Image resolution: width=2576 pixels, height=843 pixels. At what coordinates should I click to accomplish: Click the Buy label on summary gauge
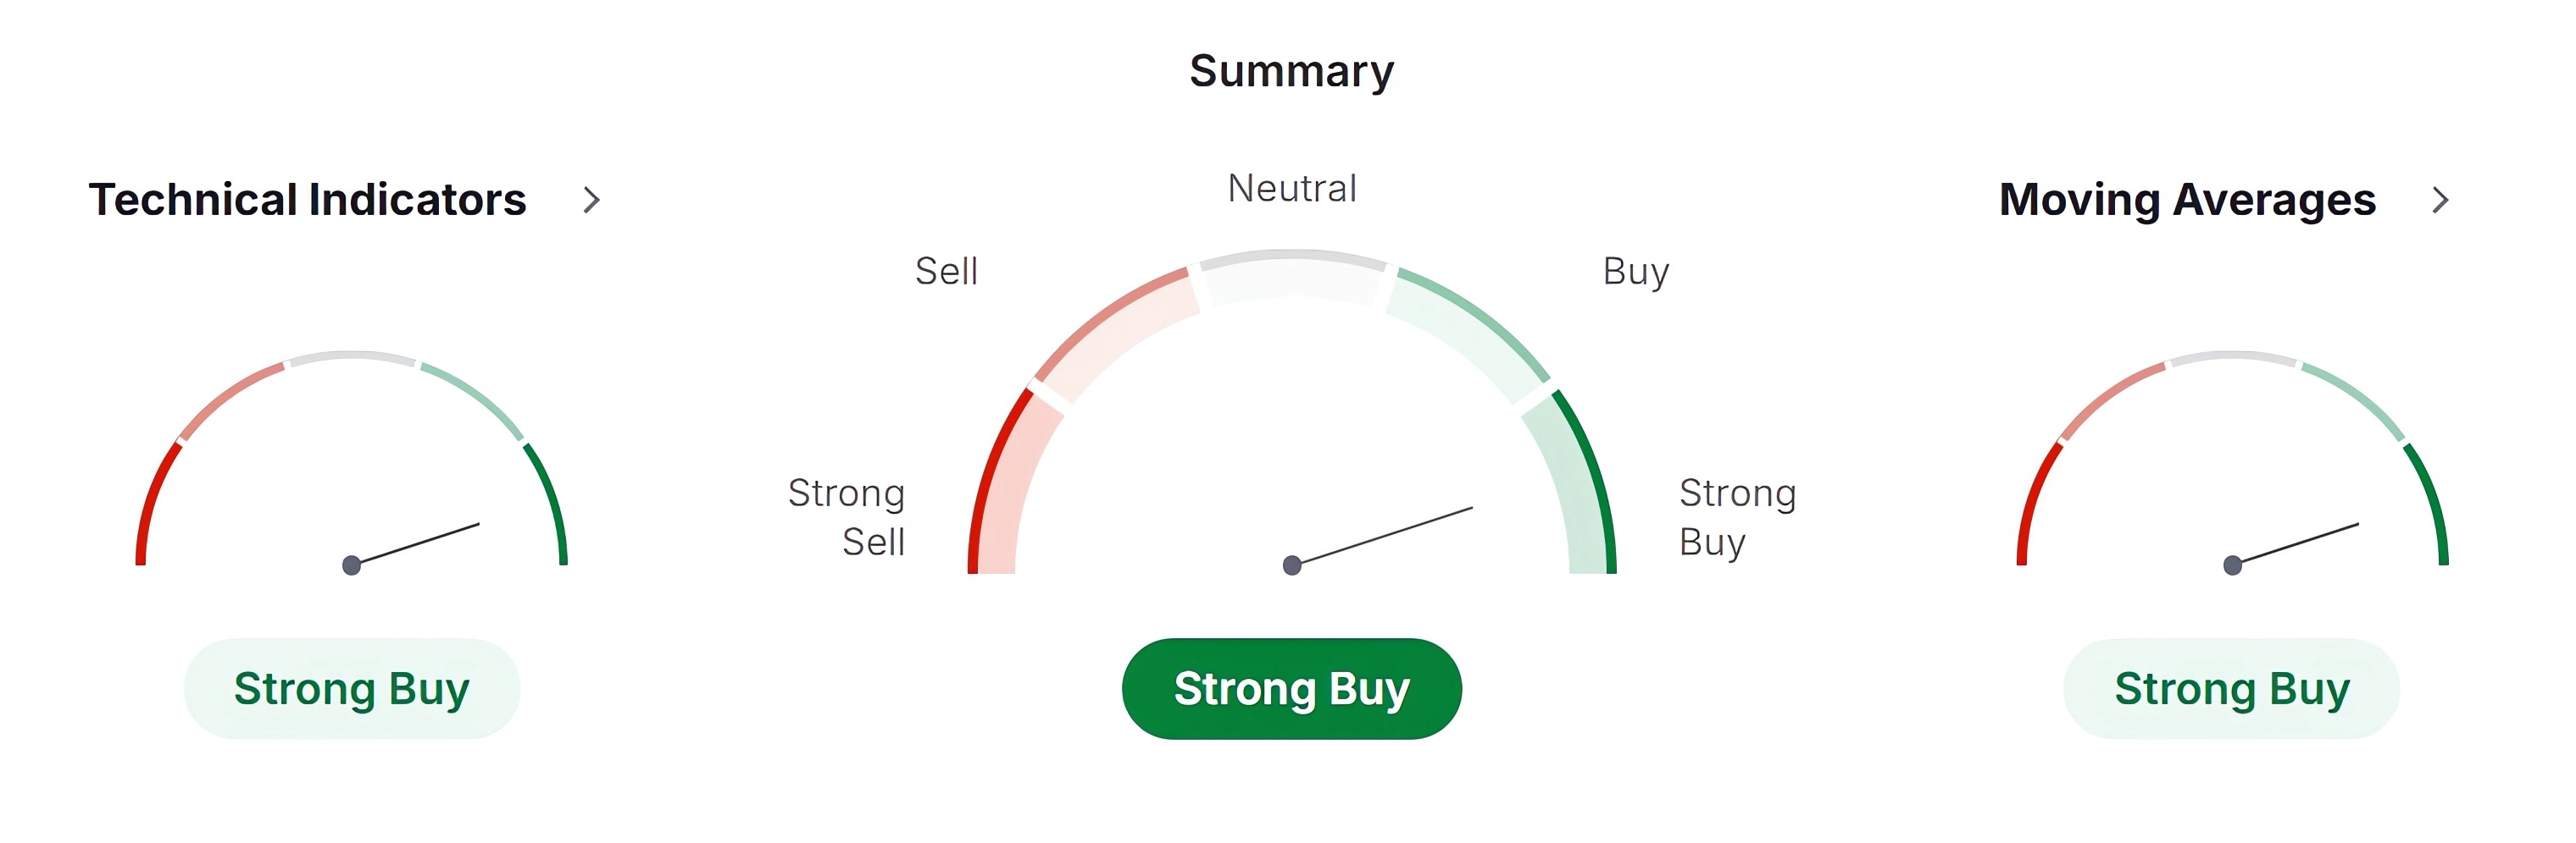click(1636, 272)
